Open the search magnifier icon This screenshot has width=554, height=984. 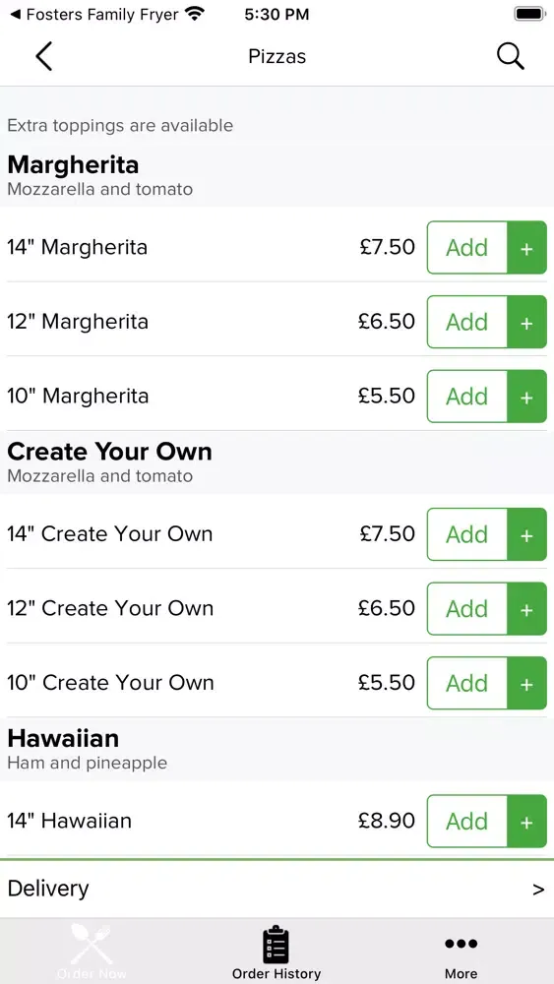[510, 56]
